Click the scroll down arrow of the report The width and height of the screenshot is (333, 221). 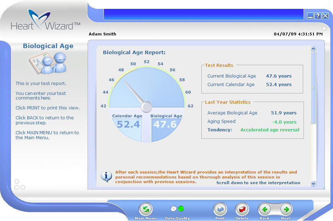point(313,183)
